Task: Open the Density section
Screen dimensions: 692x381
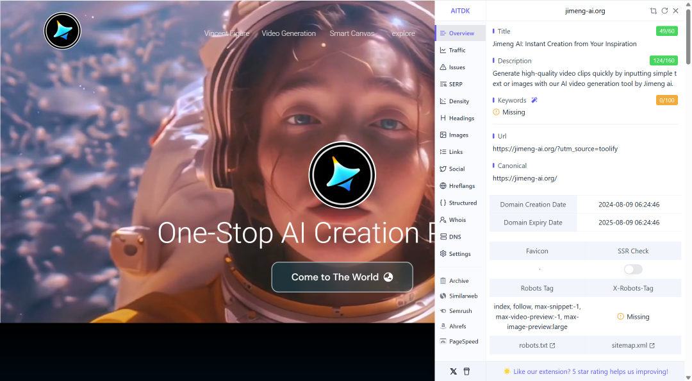Action: click(x=460, y=101)
